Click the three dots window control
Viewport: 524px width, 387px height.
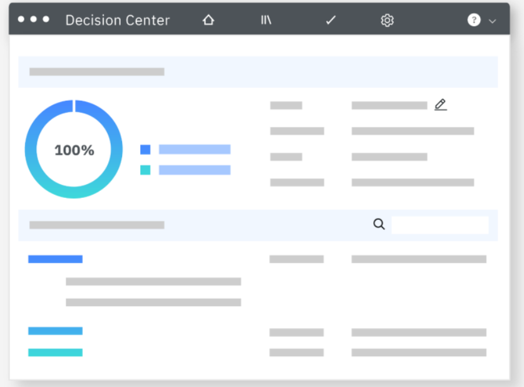pyautogui.click(x=33, y=19)
